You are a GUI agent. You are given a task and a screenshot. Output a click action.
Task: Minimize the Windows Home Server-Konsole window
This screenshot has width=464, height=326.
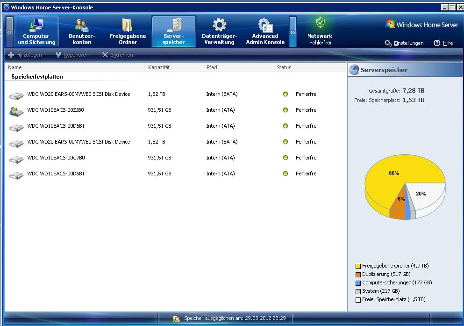click(x=444, y=7)
